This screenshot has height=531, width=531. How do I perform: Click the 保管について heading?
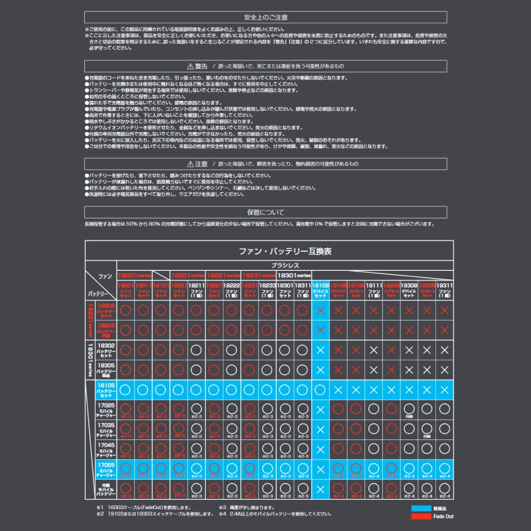tap(265, 212)
